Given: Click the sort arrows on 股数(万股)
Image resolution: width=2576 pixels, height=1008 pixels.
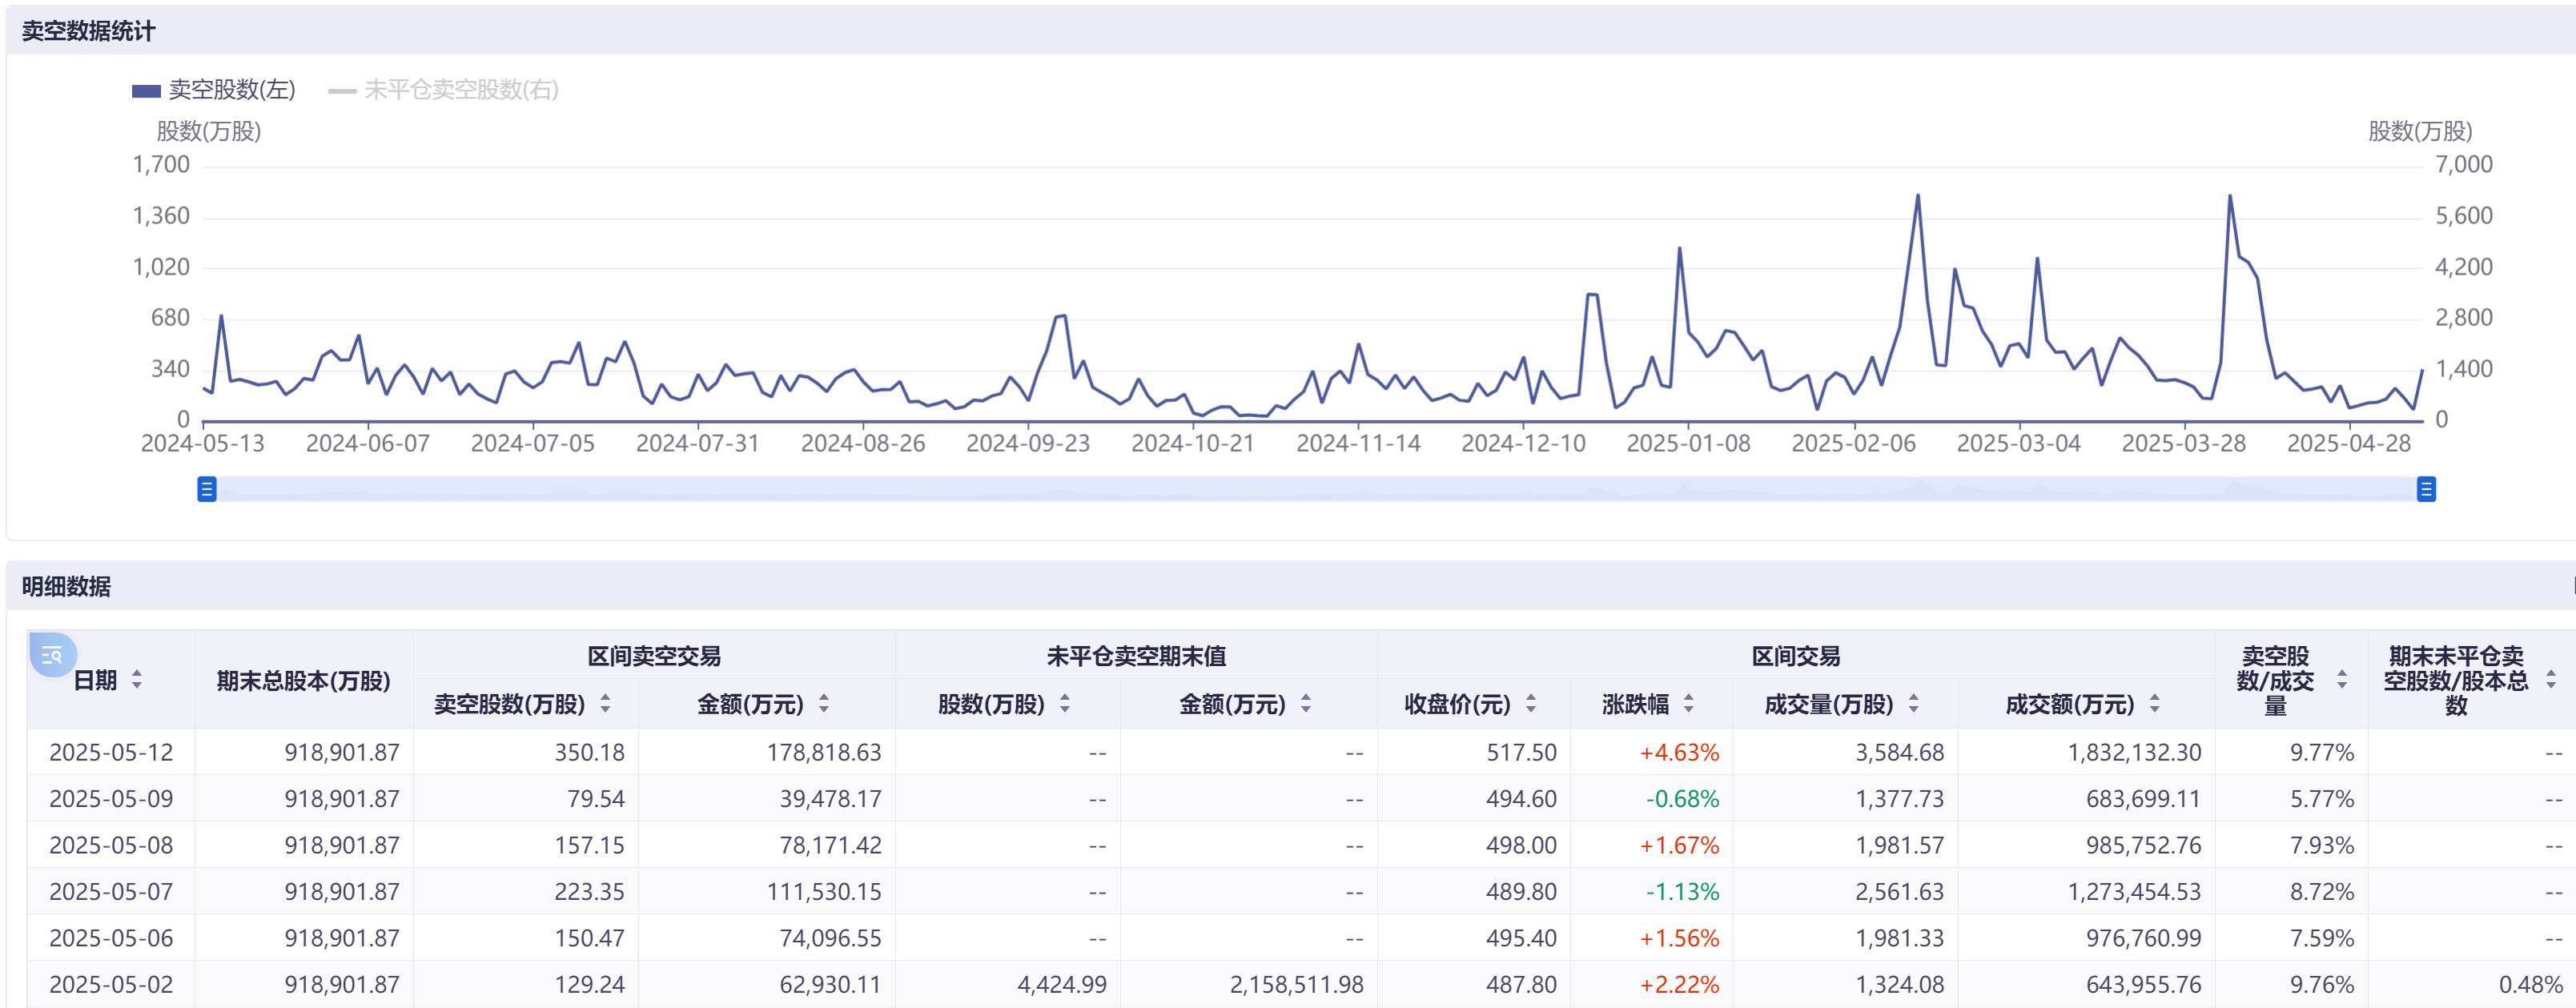Looking at the screenshot, I should [1067, 704].
